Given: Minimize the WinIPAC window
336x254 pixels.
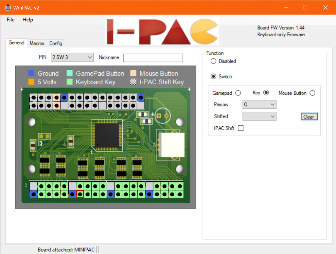Looking at the screenshot, I should tap(286, 7).
